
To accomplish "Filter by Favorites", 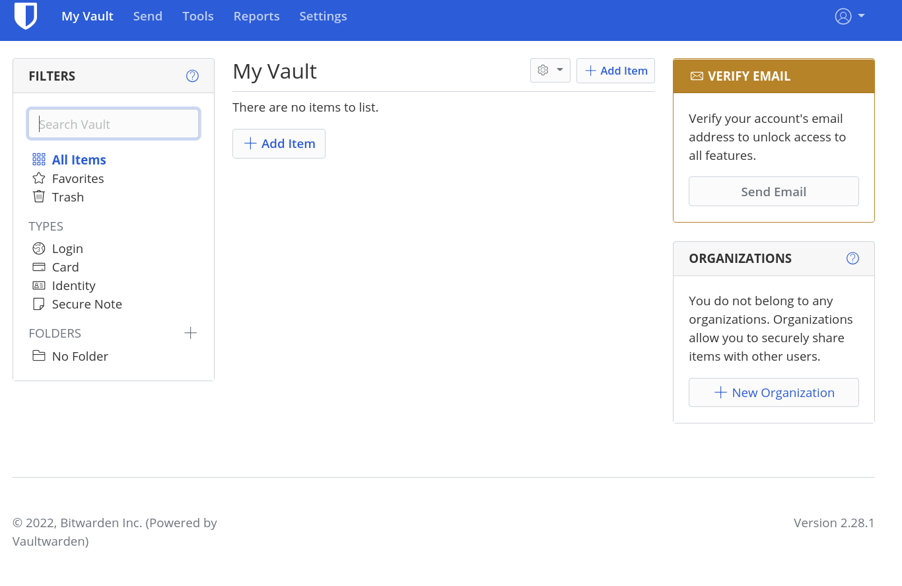I will 78,178.
